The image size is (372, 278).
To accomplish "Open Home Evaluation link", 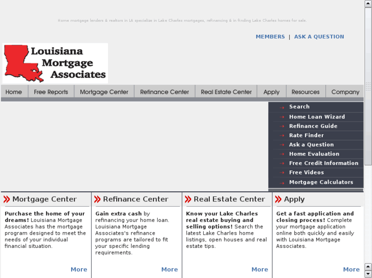I will (314, 154).
